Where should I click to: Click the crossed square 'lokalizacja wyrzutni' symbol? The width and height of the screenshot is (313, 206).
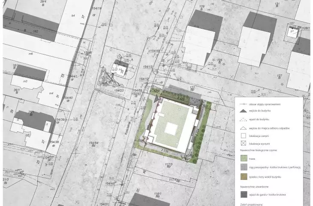(244, 143)
